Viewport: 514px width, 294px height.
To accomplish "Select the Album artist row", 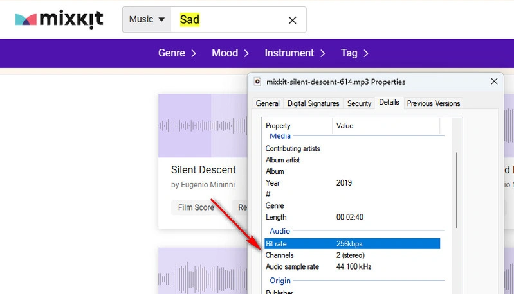I will coord(353,160).
